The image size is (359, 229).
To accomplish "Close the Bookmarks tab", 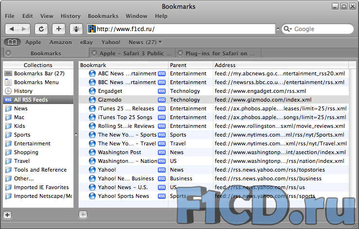I will (x=8, y=53).
